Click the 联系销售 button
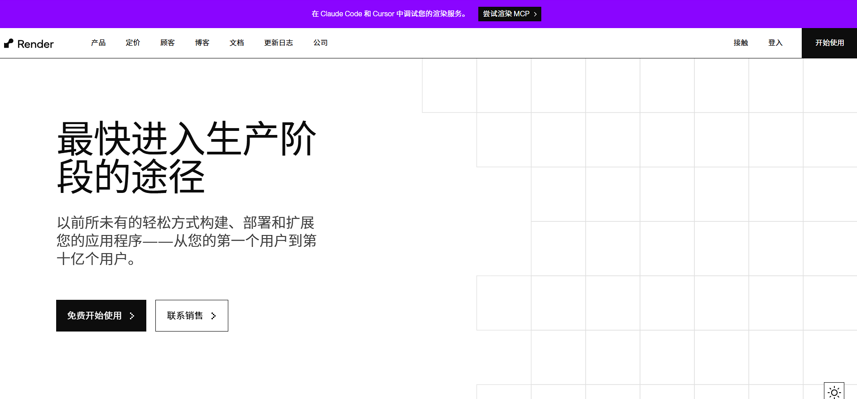 [185, 316]
